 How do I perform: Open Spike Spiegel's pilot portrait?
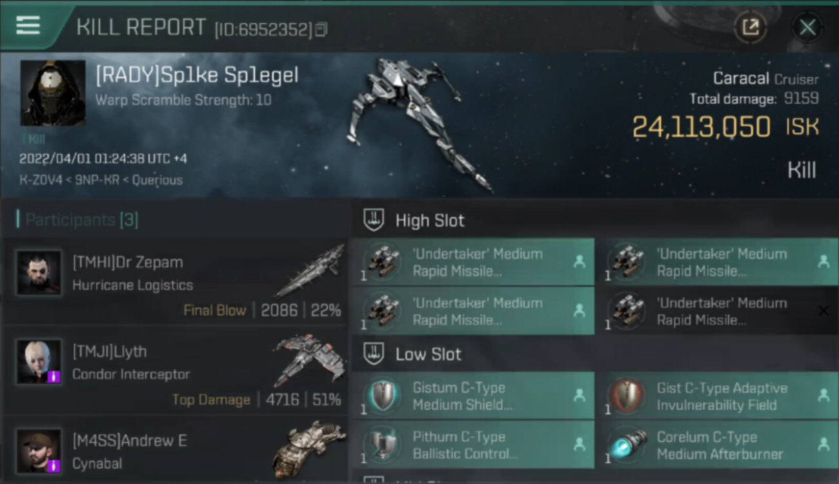point(53,93)
